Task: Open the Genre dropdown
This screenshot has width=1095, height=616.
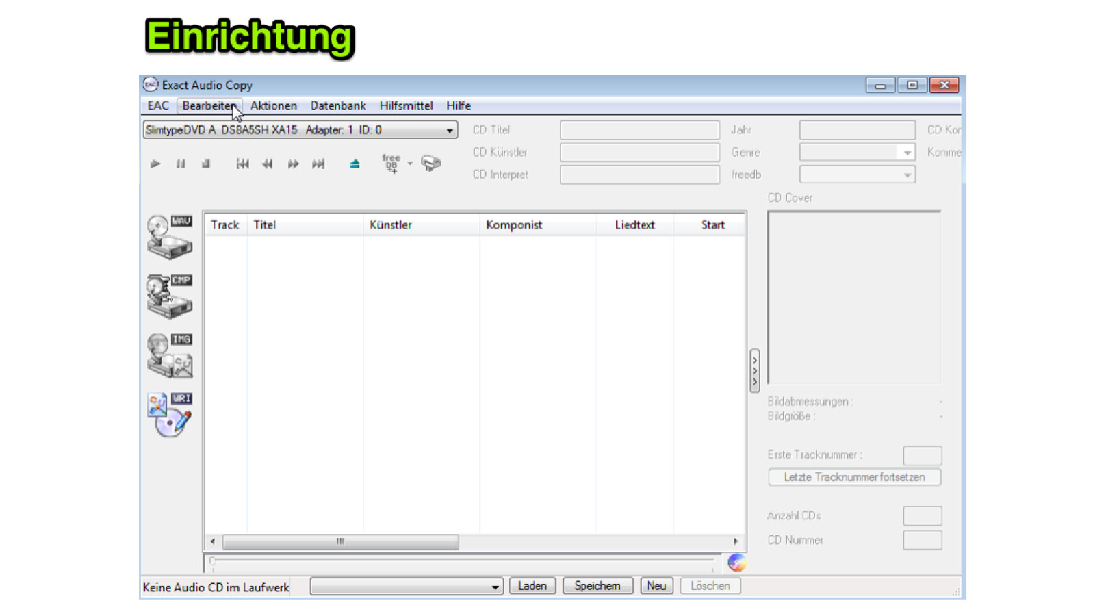Action: click(x=857, y=152)
